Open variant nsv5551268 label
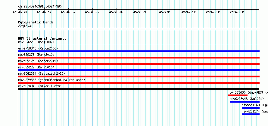268x126 pixels. 255,105
